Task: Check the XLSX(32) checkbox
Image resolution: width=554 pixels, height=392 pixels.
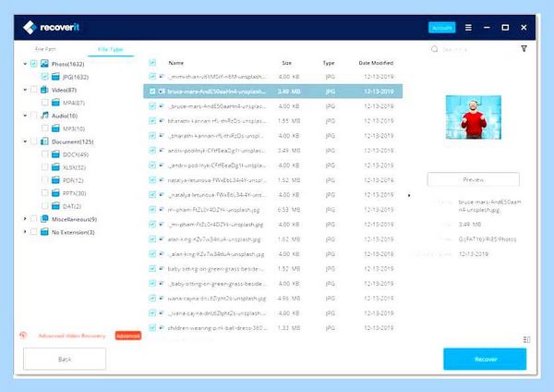Action: click(x=45, y=167)
